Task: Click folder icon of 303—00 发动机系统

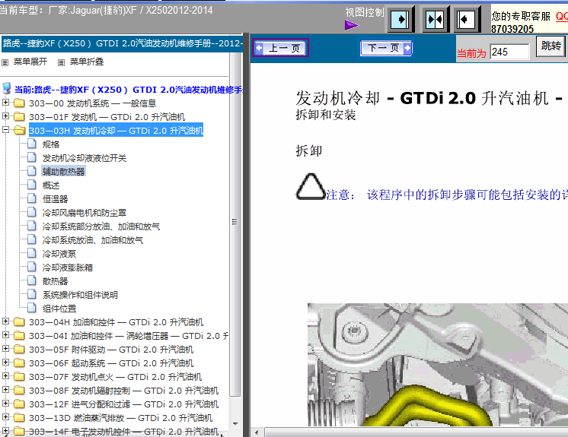Action: coord(19,103)
